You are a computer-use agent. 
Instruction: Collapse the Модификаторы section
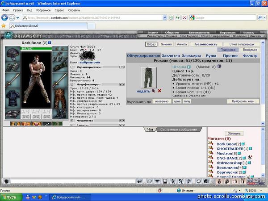72,84
